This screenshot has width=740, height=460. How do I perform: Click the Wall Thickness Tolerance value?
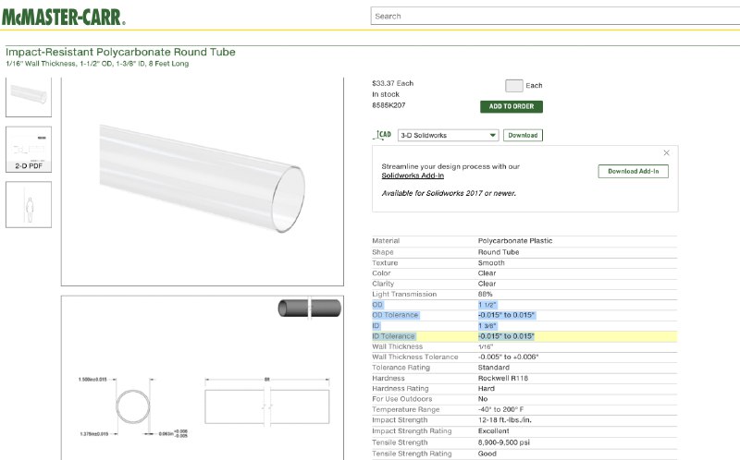508,357
